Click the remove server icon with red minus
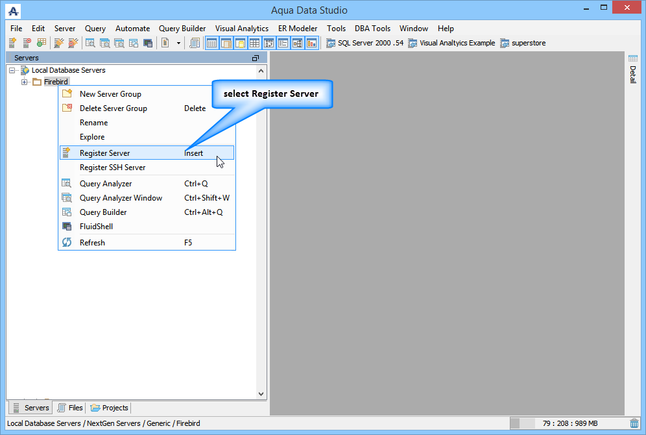Screen dimensions: 646x435 [27, 43]
